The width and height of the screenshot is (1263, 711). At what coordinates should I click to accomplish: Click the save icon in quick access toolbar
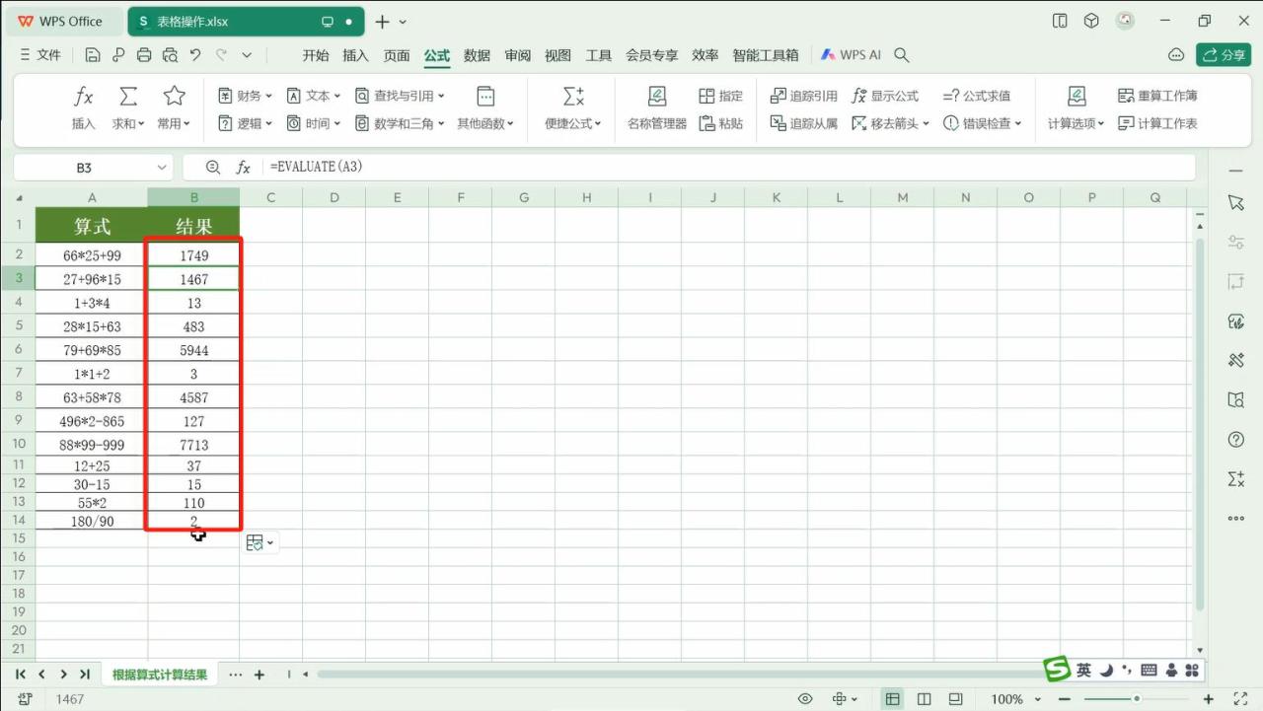[x=93, y=55]
